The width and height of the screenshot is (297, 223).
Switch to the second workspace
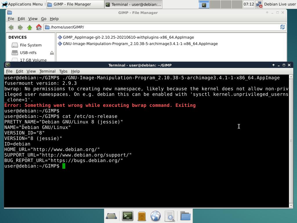tap(215, 4)
